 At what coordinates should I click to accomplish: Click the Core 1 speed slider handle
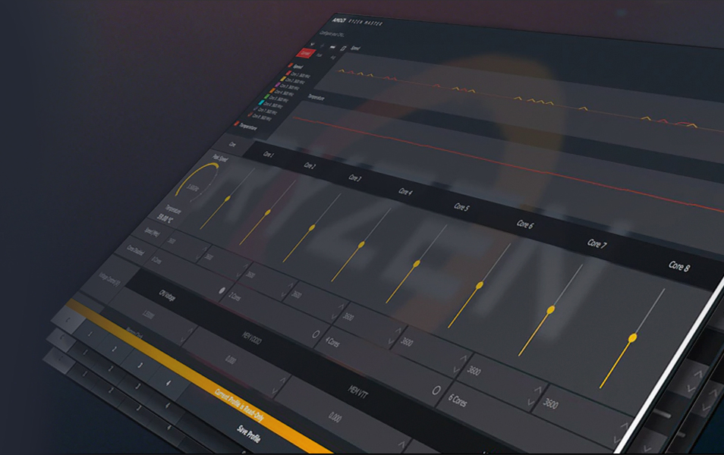click(x=227, y=199)
